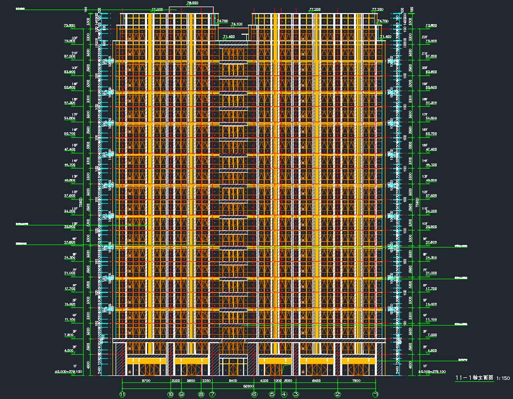Select axis bubble number 3

[x=296, y=394]
